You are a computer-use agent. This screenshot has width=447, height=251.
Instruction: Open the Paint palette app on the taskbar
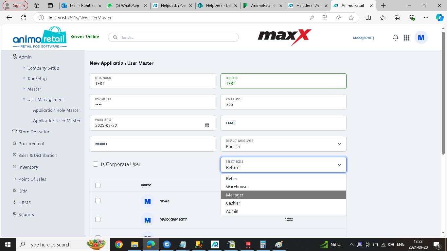pos(279,244)
